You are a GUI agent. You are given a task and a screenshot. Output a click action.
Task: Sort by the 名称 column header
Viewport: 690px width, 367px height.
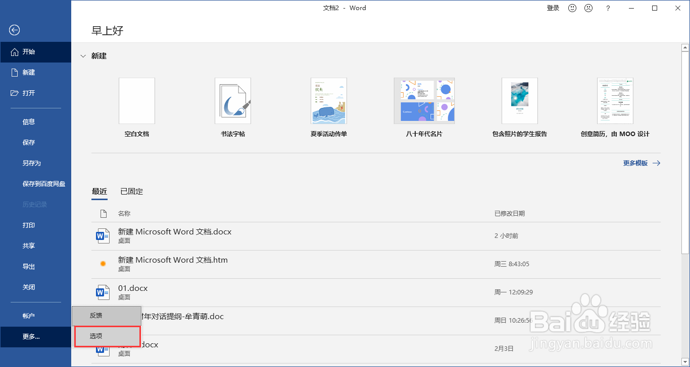pyautogui.click(x=124, y=214)
